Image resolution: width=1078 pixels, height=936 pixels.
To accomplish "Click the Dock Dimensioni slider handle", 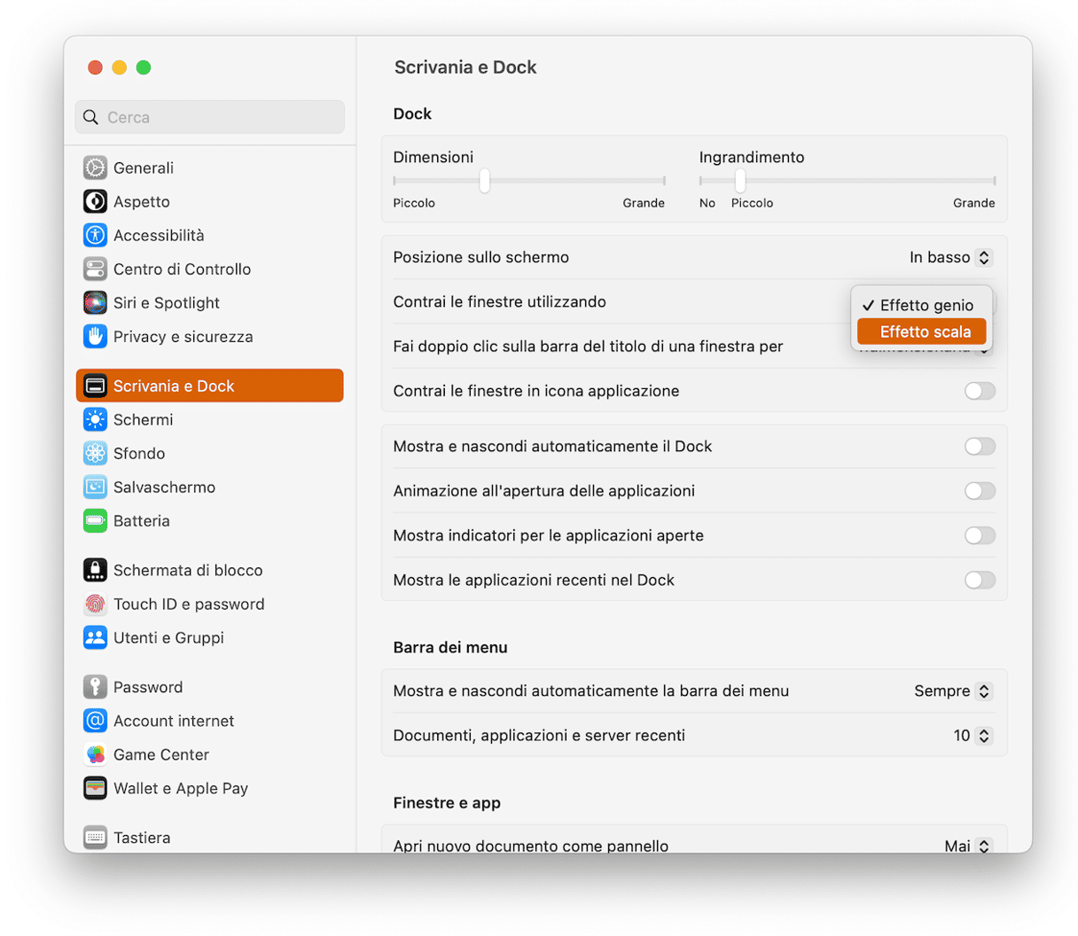I will tap(484, 181).
